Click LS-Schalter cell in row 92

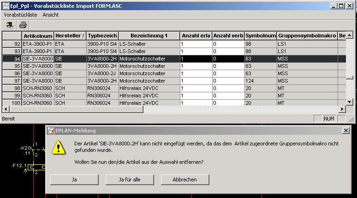149,44
